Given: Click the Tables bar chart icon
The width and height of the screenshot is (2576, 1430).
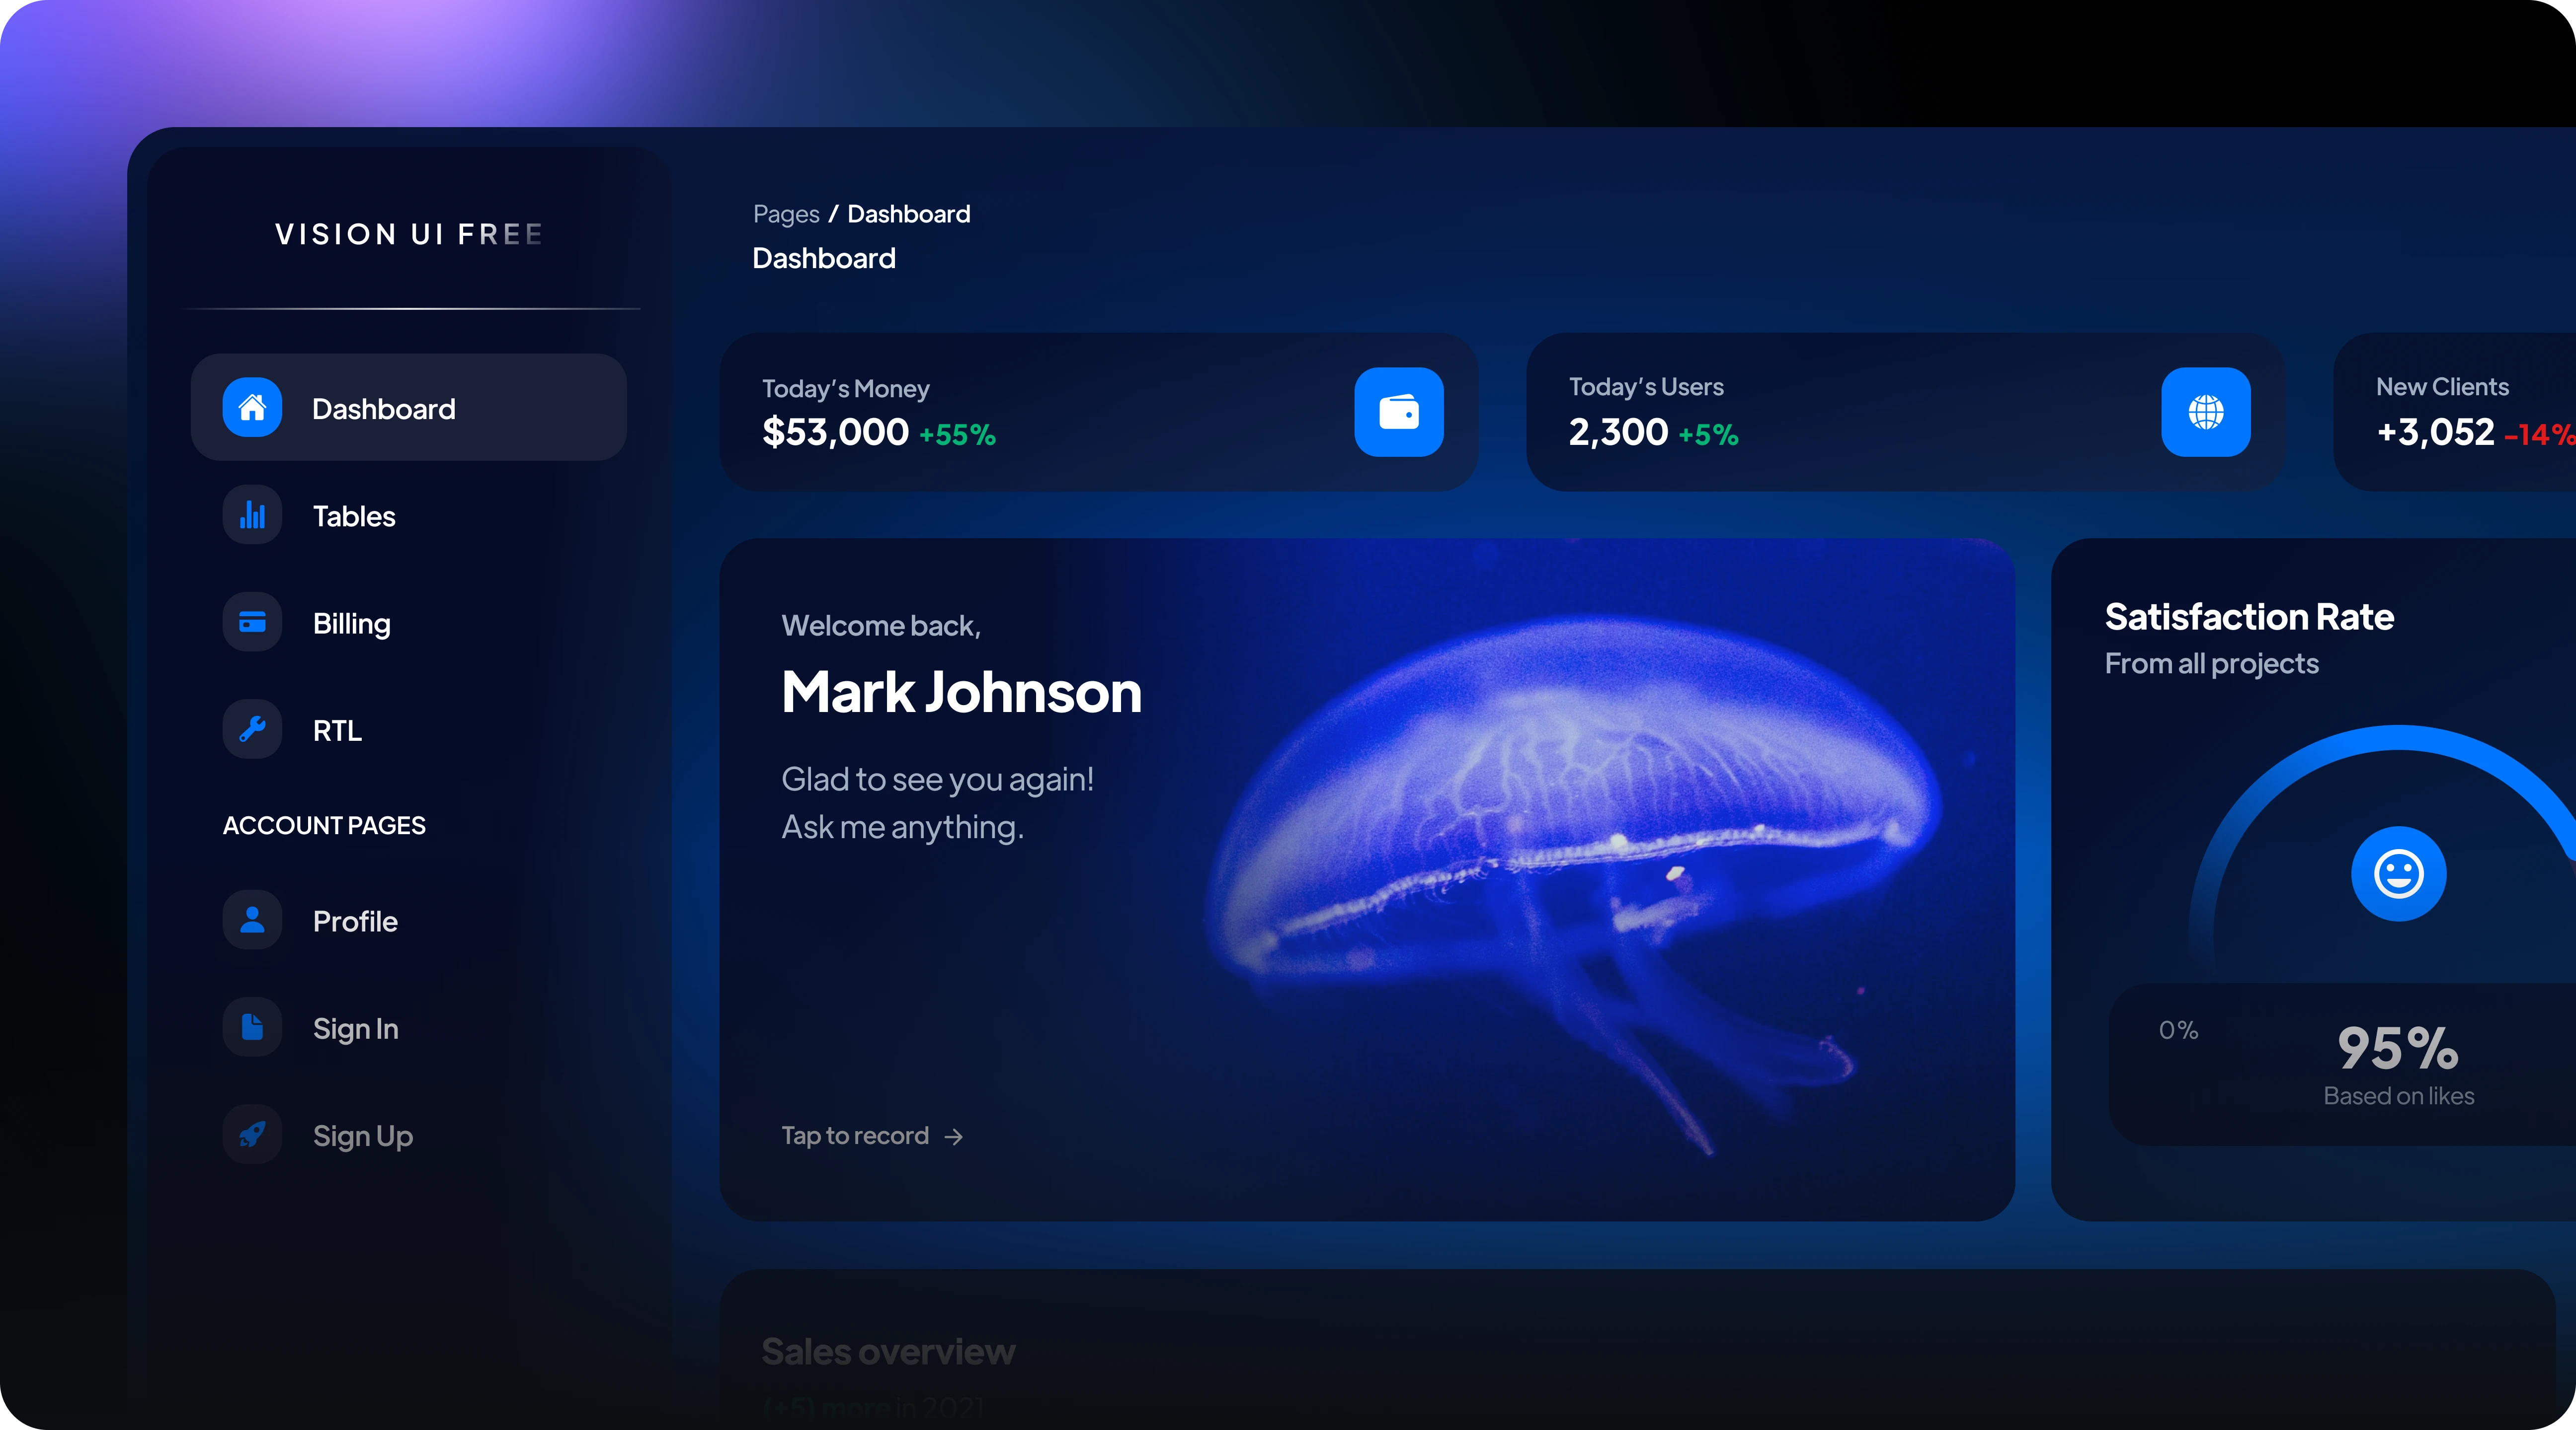Looking at the screenshot, I should pyautogui.click(x=252, y=515).
